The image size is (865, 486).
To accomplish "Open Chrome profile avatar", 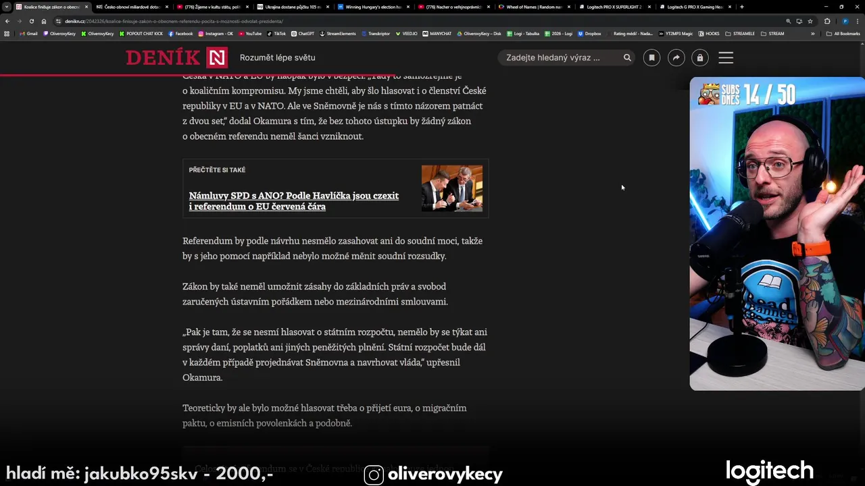I will (x=845, y=21).
